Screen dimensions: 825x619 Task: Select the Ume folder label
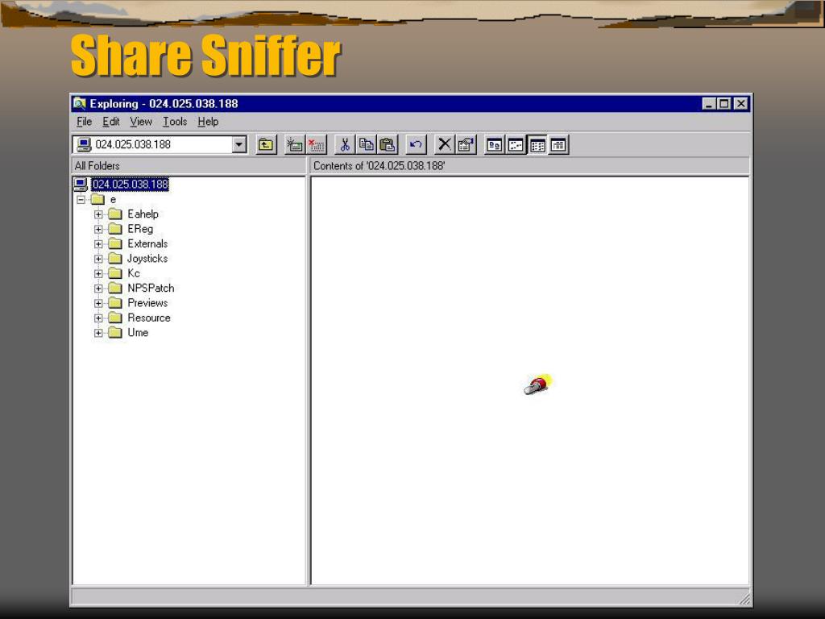138,333
